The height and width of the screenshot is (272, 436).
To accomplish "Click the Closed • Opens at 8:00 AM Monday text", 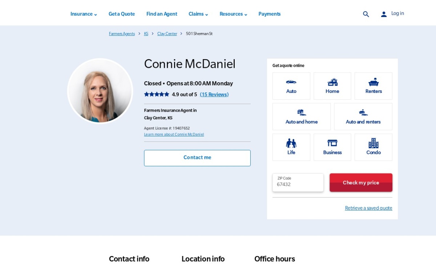I will 188,83.
